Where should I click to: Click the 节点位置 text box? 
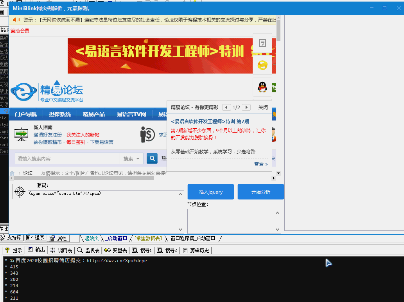[231, 221]
